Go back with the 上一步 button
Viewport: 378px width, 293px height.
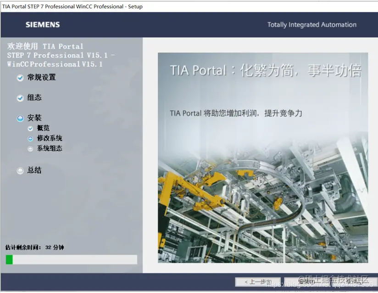pos(258,282)
